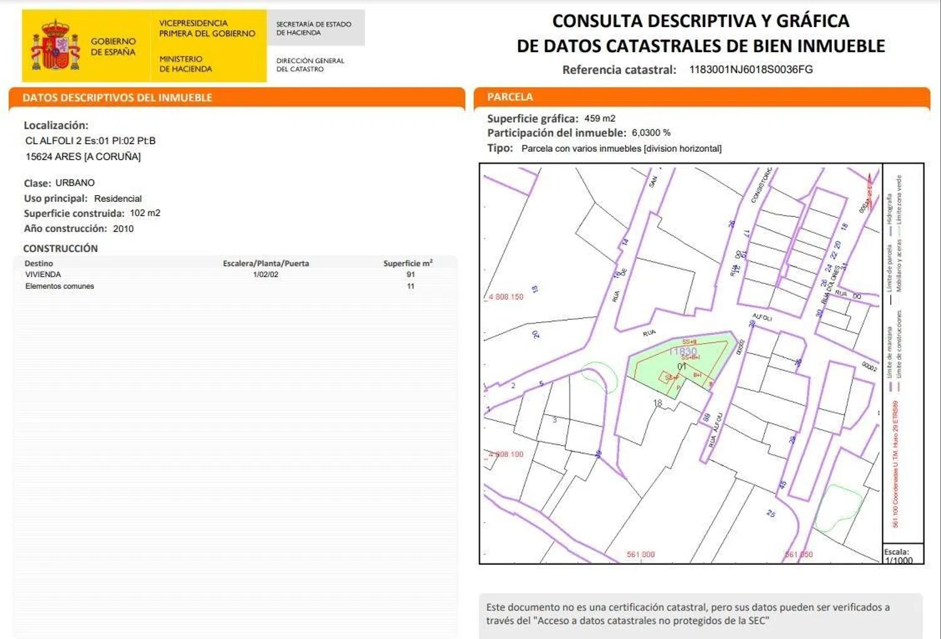Click the Año construcción value 2010
Image resolution: width=941 pixels, height=639 pixels.
123,229
